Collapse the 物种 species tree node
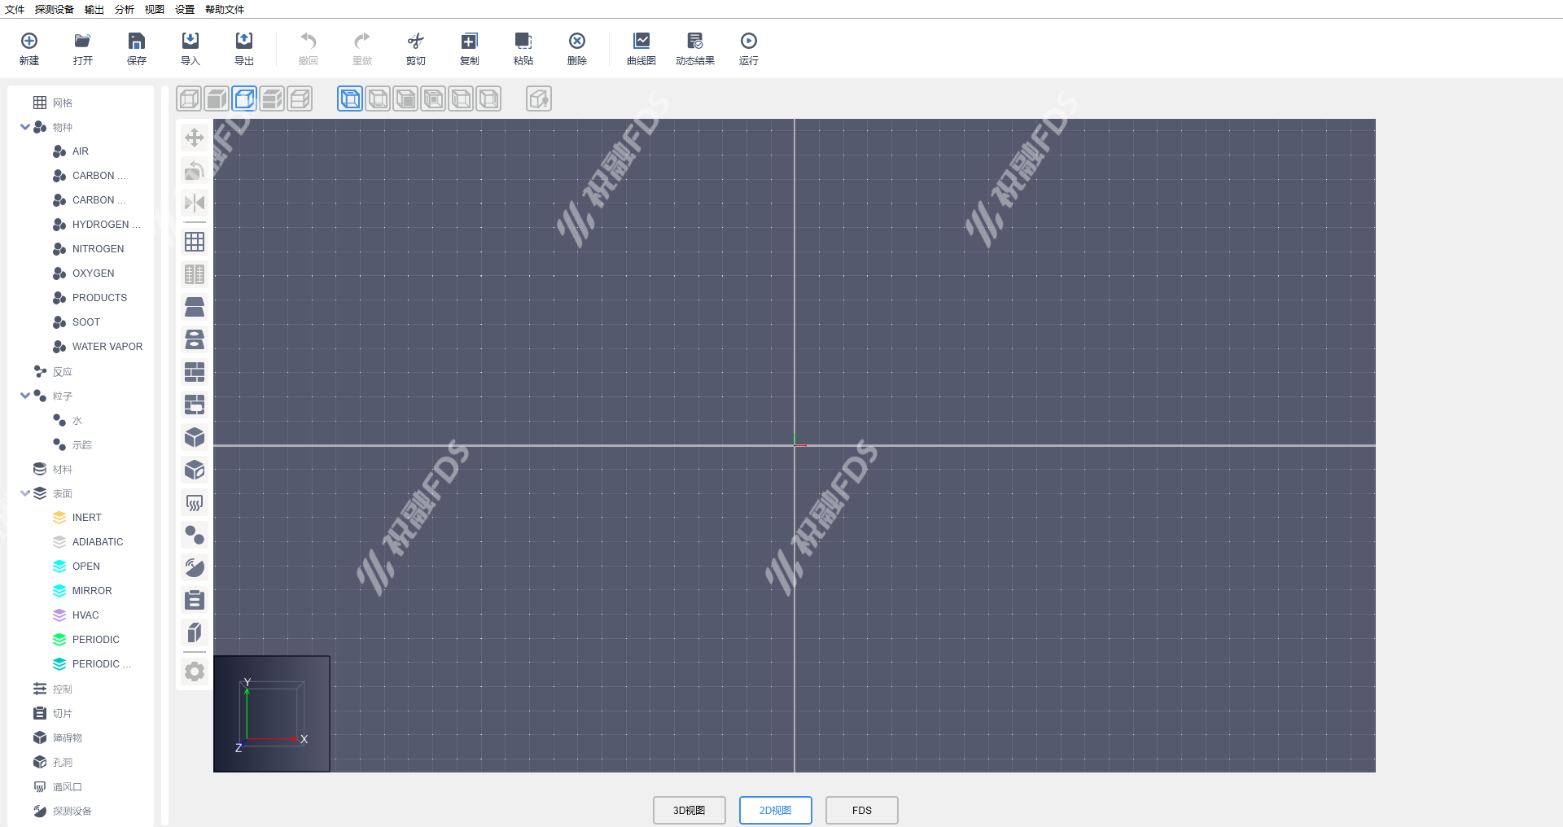The width and height of the screenshot is (1563, 827). point(25,127)
